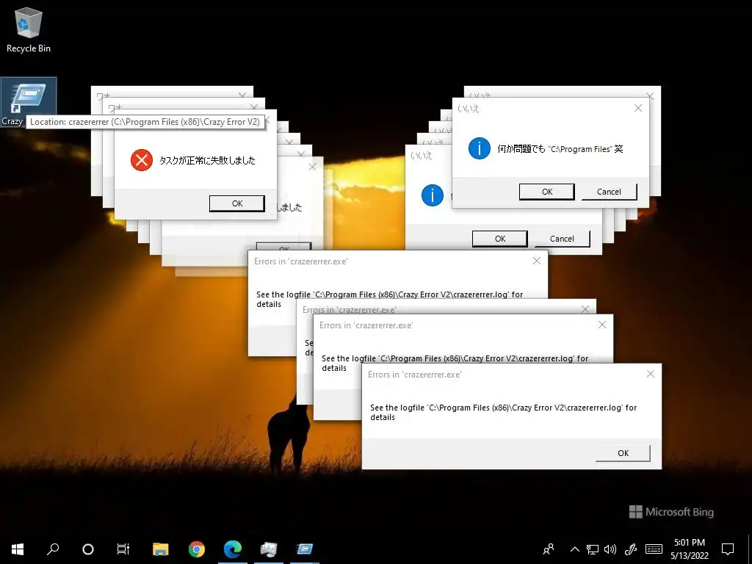The height and width of the screenshot is (564, 752).
Task: Switch to Crazy Error app on taskbar
Action: coord(305,549)
